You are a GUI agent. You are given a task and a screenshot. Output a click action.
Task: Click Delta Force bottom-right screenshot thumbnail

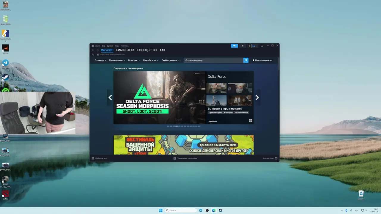[240, 100]
